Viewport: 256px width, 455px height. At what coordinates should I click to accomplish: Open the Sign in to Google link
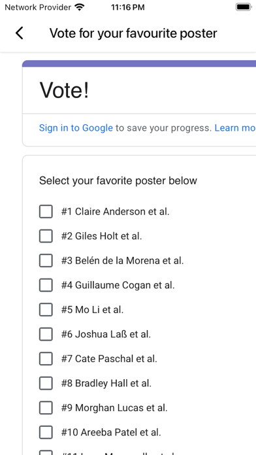tap(76, 128)
